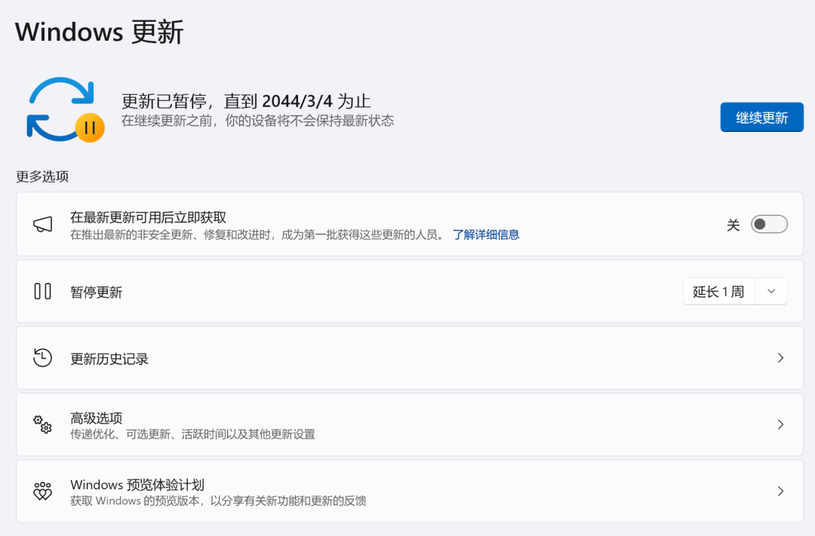Click the megaphone icon beside 在最新更新可用后立即获取
The width and height of the screenshot is (815, 536).
pyautogui.click(x=43, y=224)
